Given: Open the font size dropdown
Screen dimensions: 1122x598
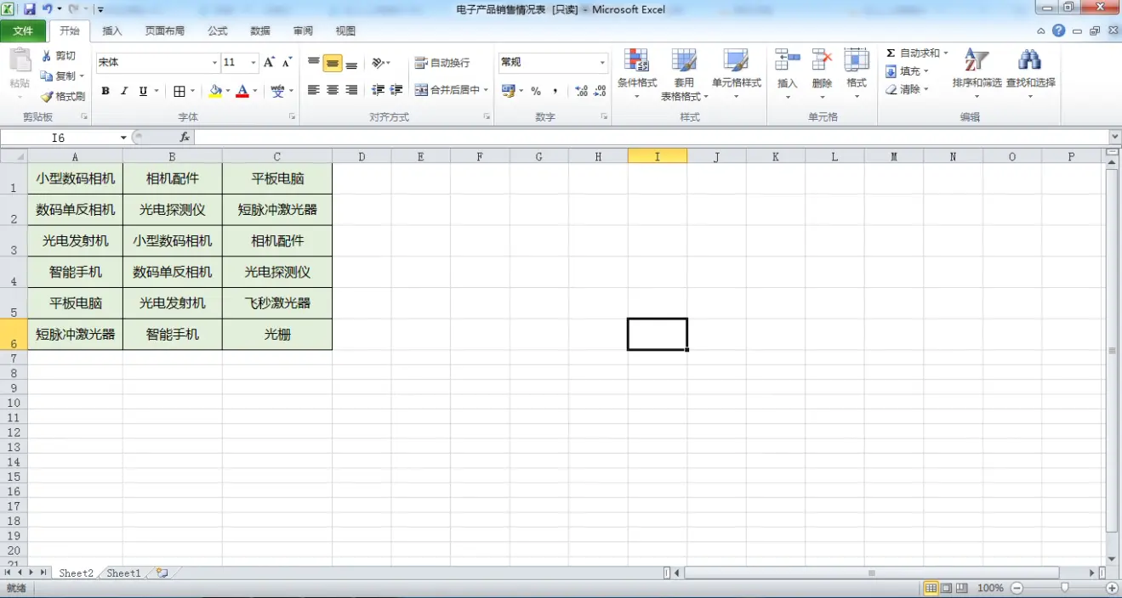Looking at the screenshot, I should (x=253, y=63).
